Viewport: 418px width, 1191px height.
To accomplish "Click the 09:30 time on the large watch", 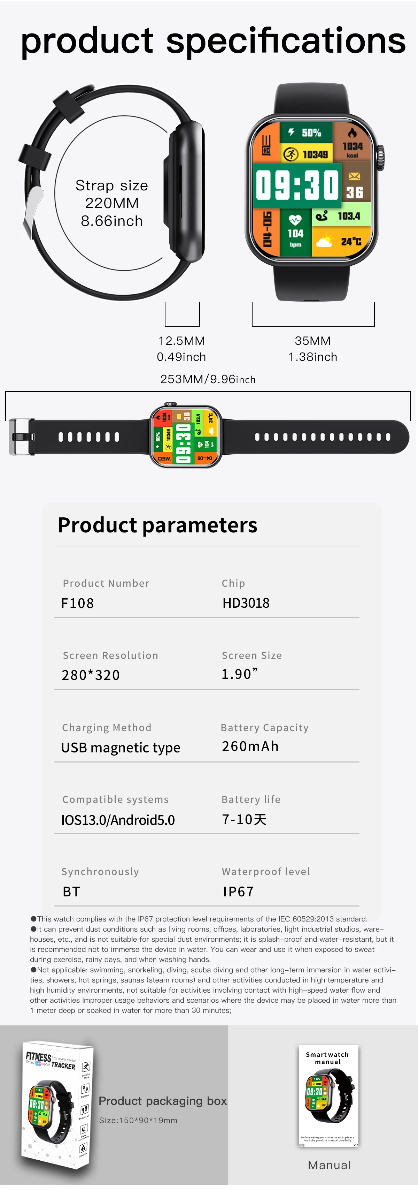I will pos(297,184).
